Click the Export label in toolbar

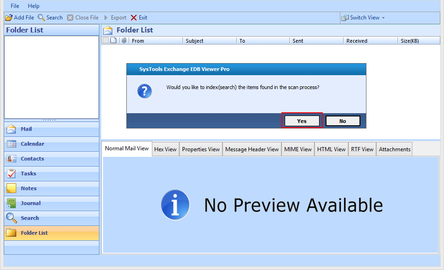[118, 18]
